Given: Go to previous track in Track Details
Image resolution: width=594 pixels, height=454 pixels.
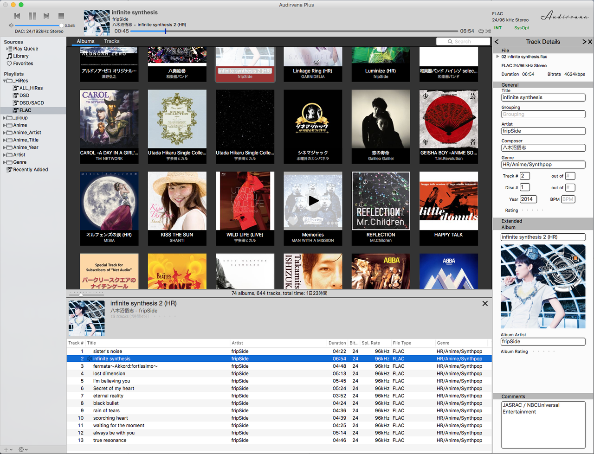Looking at the screenshot, I should 497,42.
